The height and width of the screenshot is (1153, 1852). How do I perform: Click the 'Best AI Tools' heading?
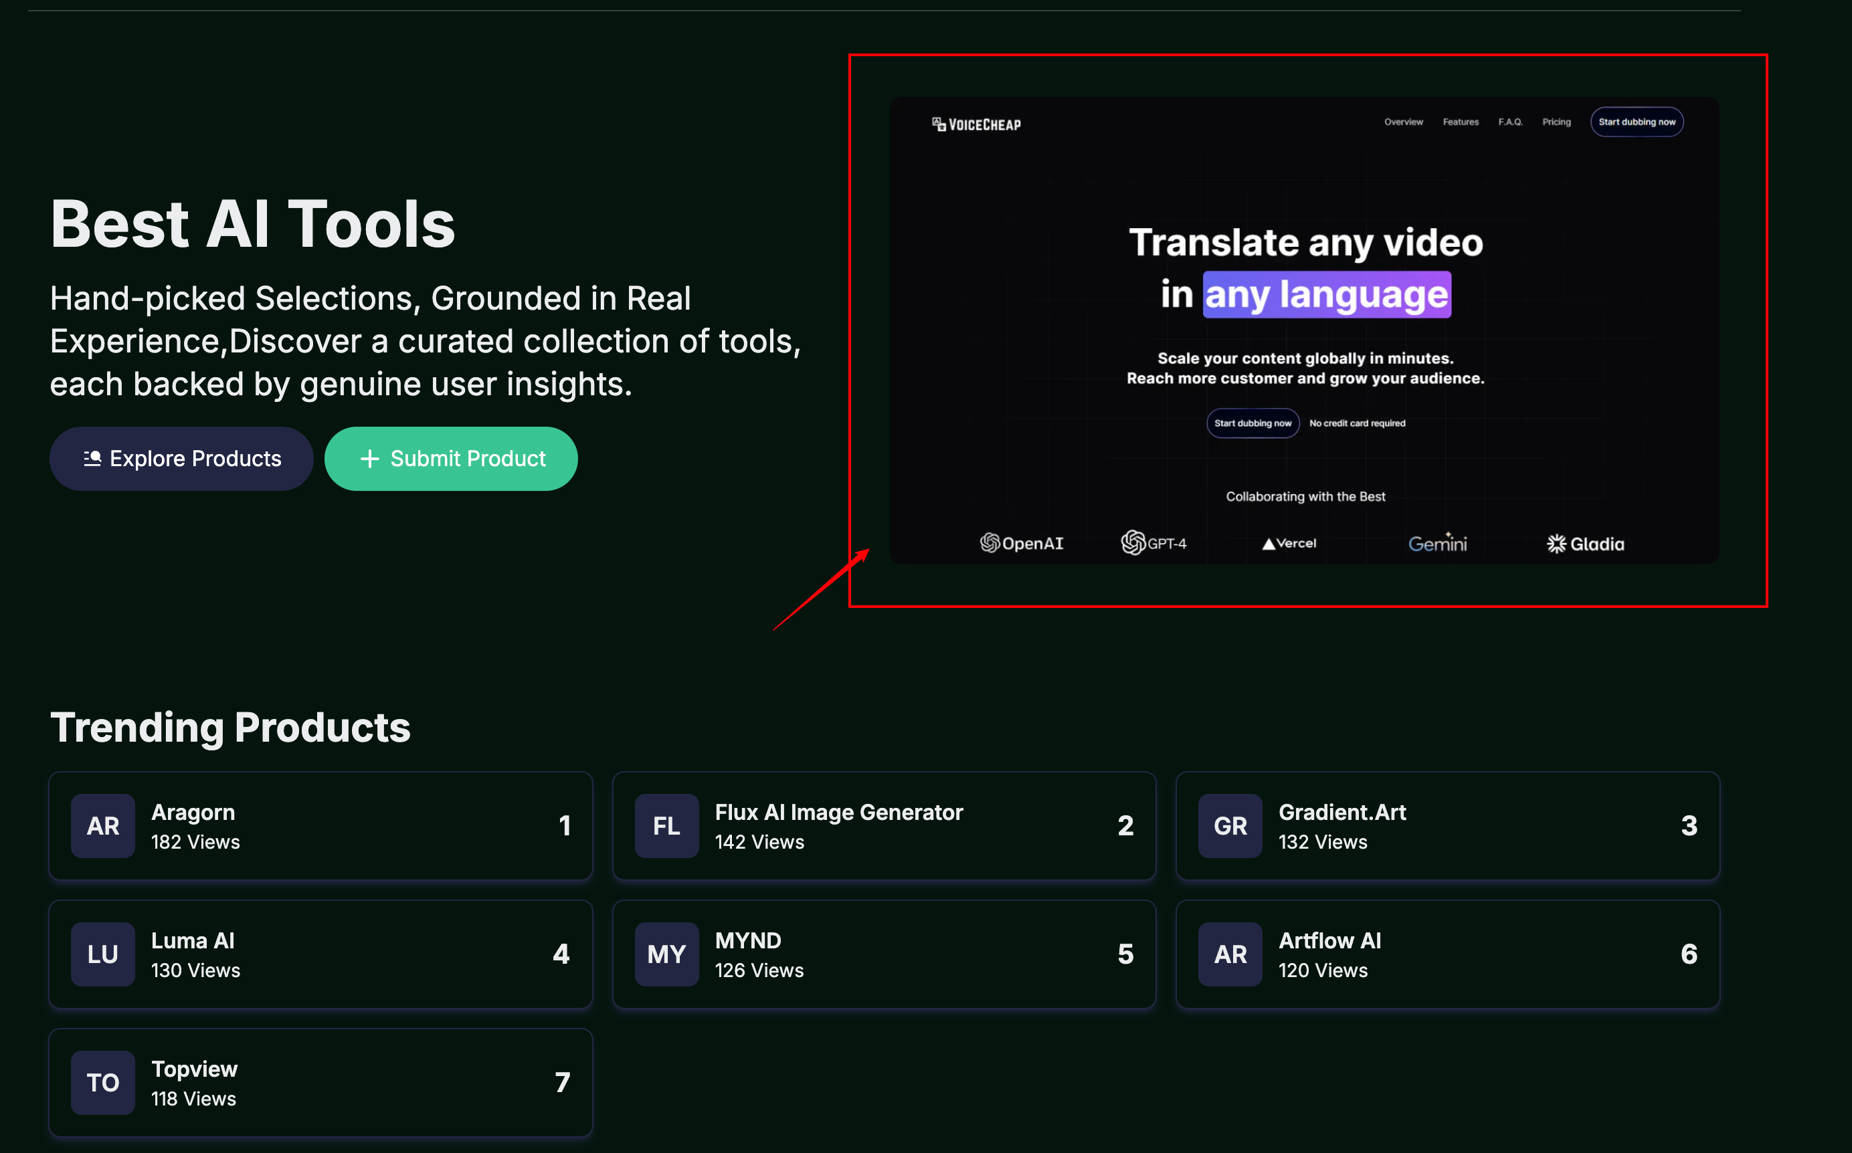252,223
